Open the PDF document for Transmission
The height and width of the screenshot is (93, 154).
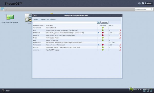pyautogui.click(x=120, y=45)
